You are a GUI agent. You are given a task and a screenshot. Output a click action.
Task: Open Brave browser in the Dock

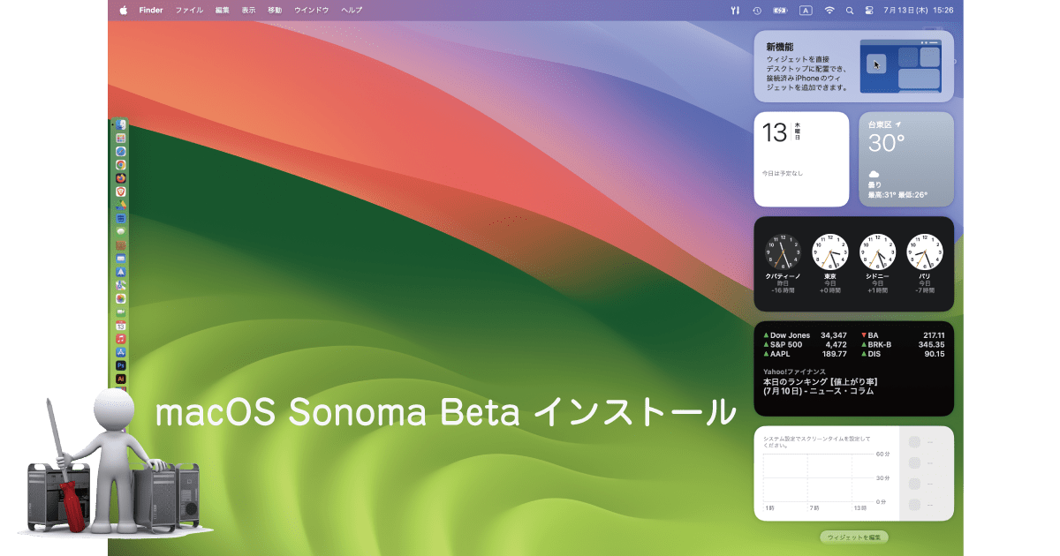(x=121, y=192)
